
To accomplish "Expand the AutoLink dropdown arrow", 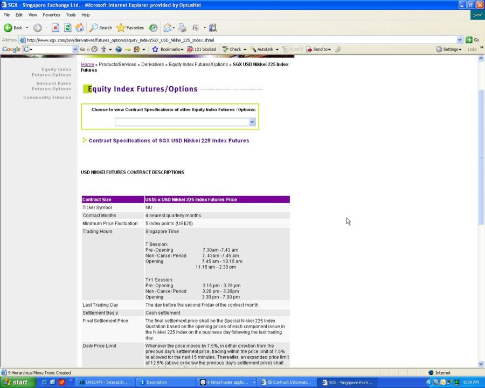I will (277, 50).
